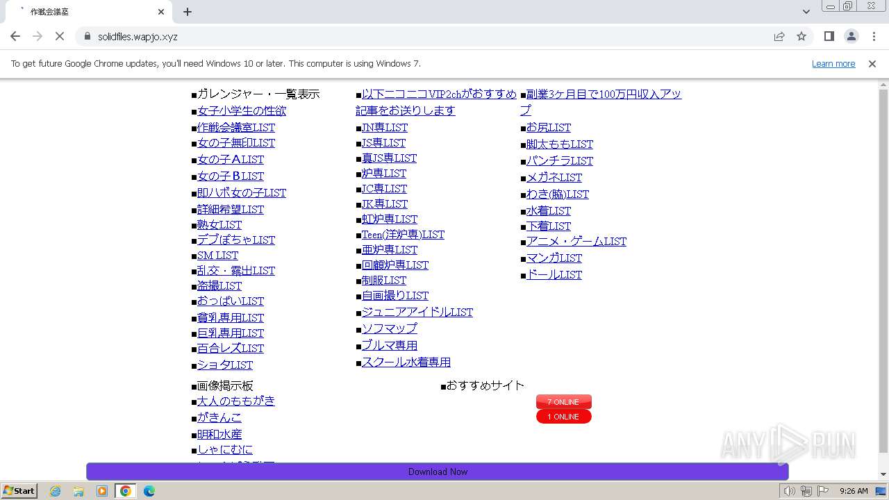The height and width of the screenshot is (500, 889).
Task: Open the メガネLIST link
Action: pyautogui.click(x=554, y=177)
